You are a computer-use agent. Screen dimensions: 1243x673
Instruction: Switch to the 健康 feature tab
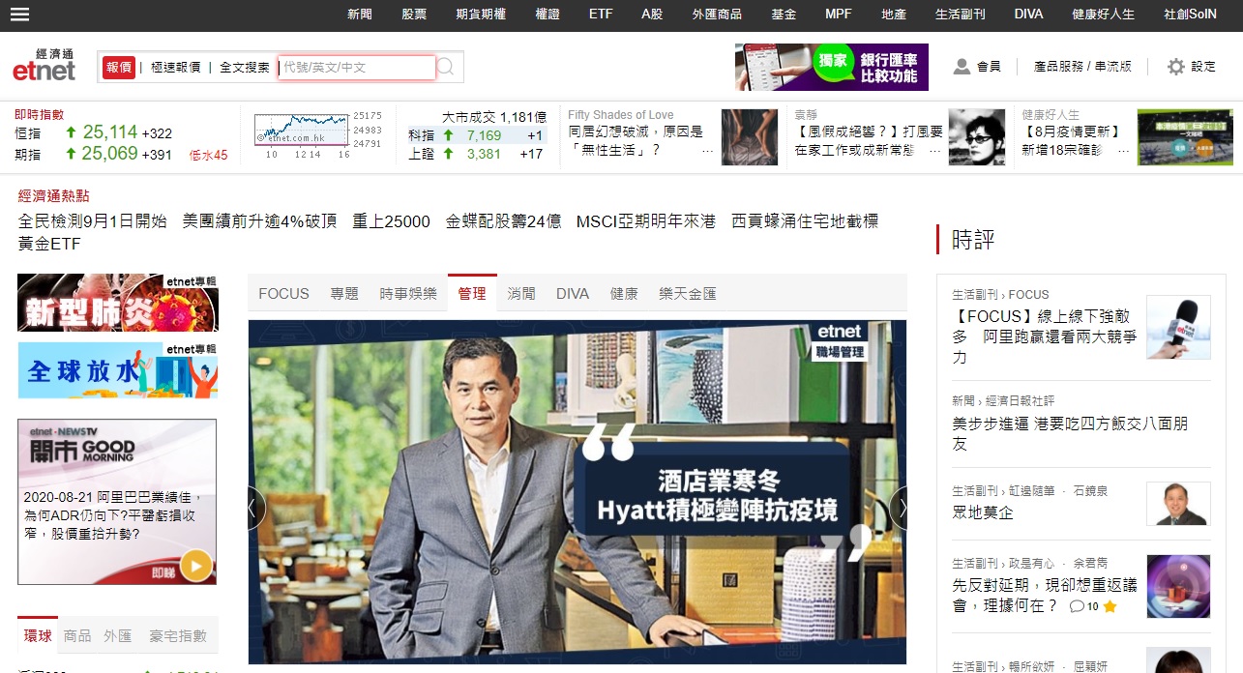[624, 293]
